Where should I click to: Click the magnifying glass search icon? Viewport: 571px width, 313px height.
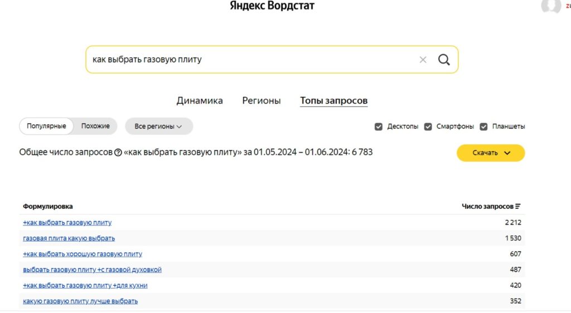click(x=443, y=60)
